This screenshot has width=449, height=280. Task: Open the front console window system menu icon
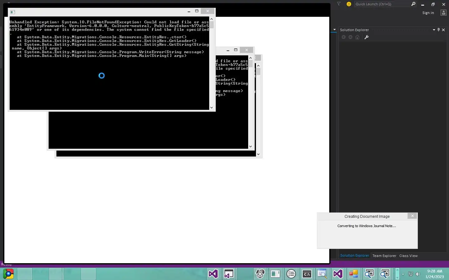[13, 12]
